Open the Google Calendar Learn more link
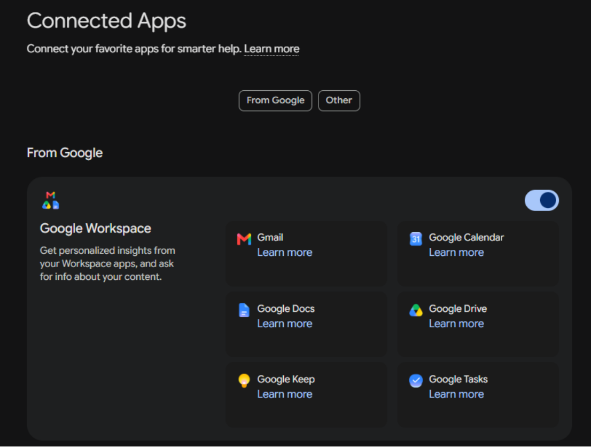591x447 pixels. tap(456, 252)
